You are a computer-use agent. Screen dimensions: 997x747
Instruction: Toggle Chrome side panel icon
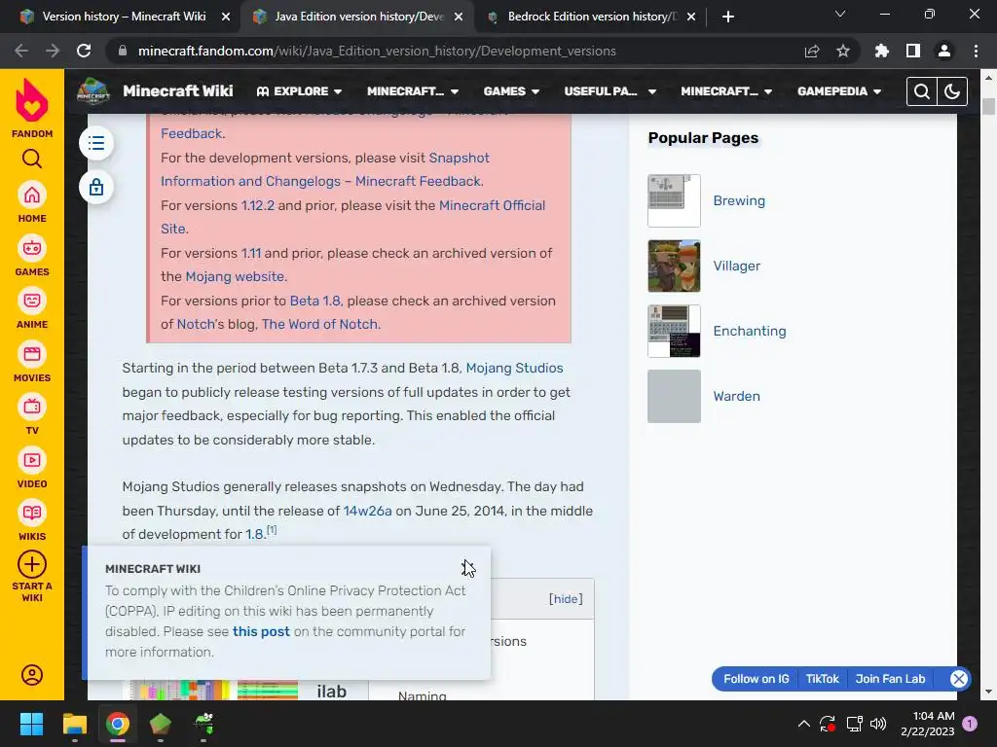913,51
